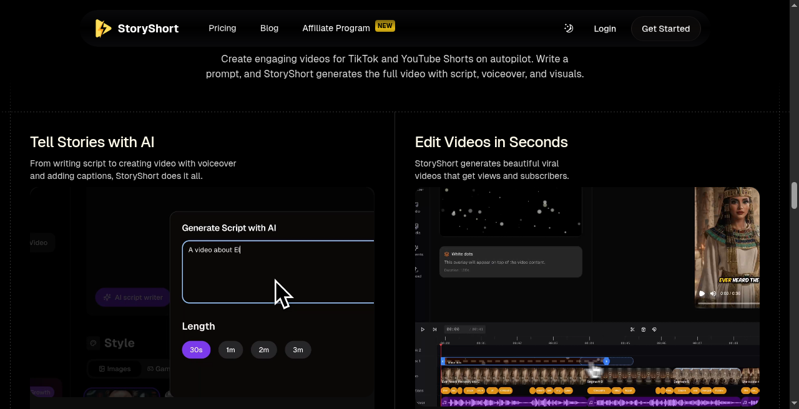Open the Pricing page
The image size is (799, 409).
pyautogui.click(x=222, y=28)
